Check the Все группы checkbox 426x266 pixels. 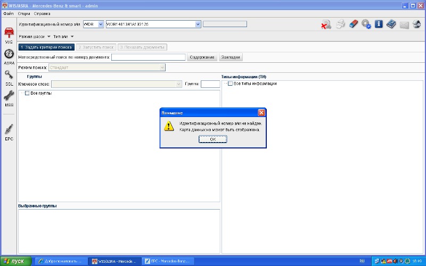(27, 93)
